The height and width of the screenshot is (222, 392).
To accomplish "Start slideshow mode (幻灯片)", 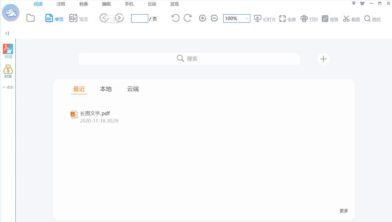I will point(265,19).
